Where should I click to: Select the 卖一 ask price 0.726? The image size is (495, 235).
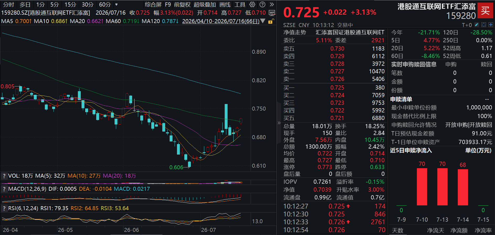tap(337, 79)
